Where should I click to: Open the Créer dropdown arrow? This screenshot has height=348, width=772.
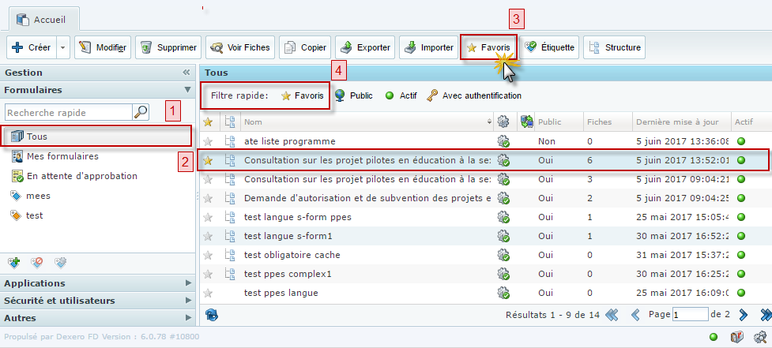[63, 47]
